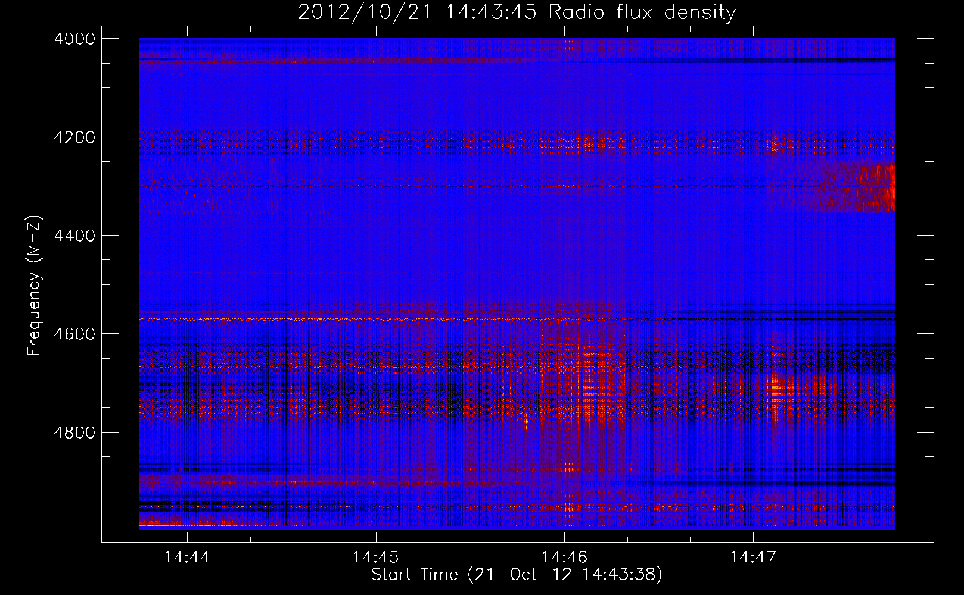
Task: Click the 4200 frequency tick label
Action: [74, 137]
